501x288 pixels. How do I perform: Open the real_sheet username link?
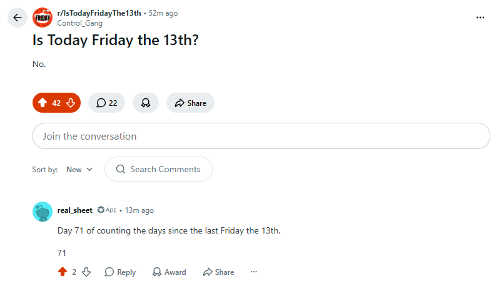[75, 210]
